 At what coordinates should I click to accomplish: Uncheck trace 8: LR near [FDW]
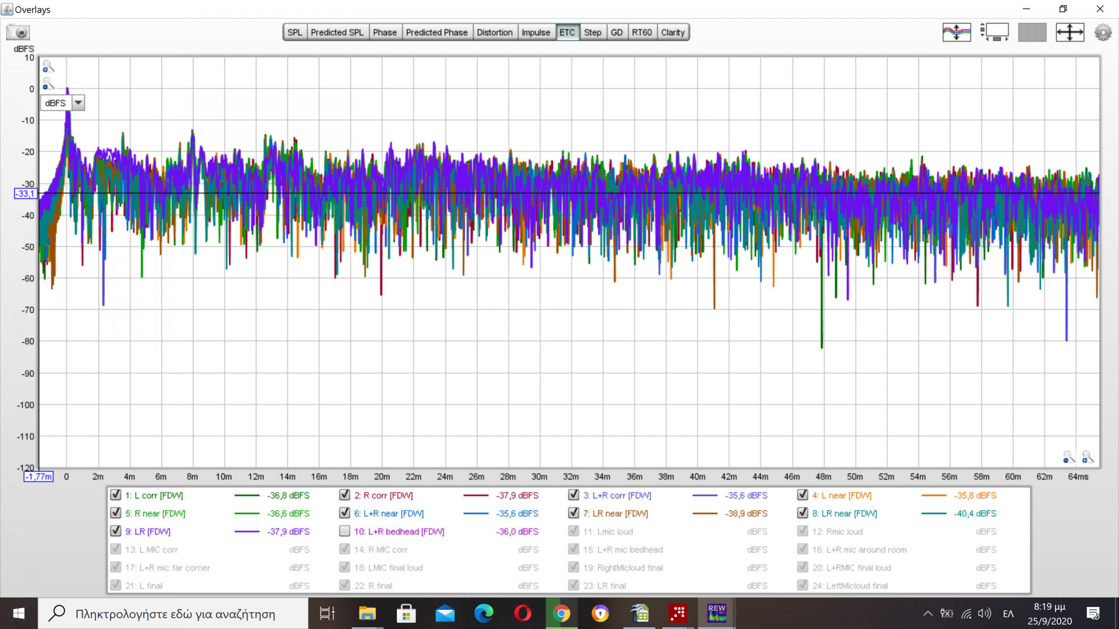pos(803,513)
